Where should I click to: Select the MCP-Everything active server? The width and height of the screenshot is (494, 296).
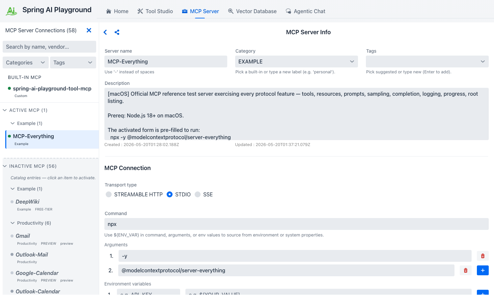point(52,139)
